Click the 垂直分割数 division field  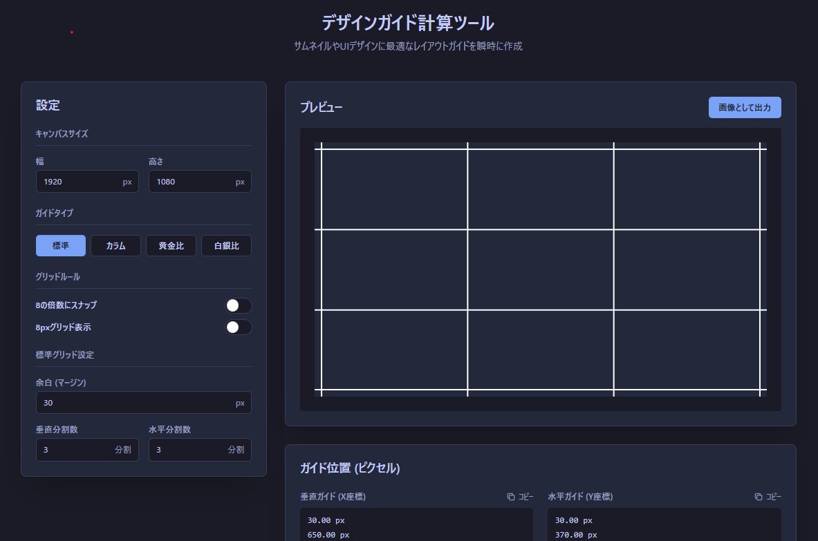click(87, 449)
